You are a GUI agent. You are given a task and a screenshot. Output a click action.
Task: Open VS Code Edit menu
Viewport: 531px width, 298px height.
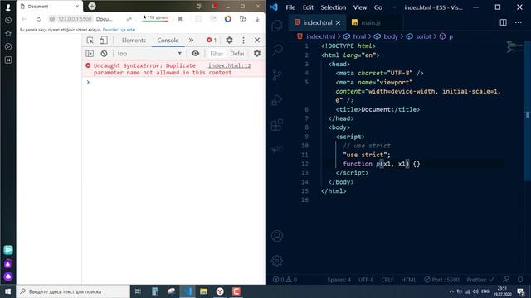[x=308, y=7]
